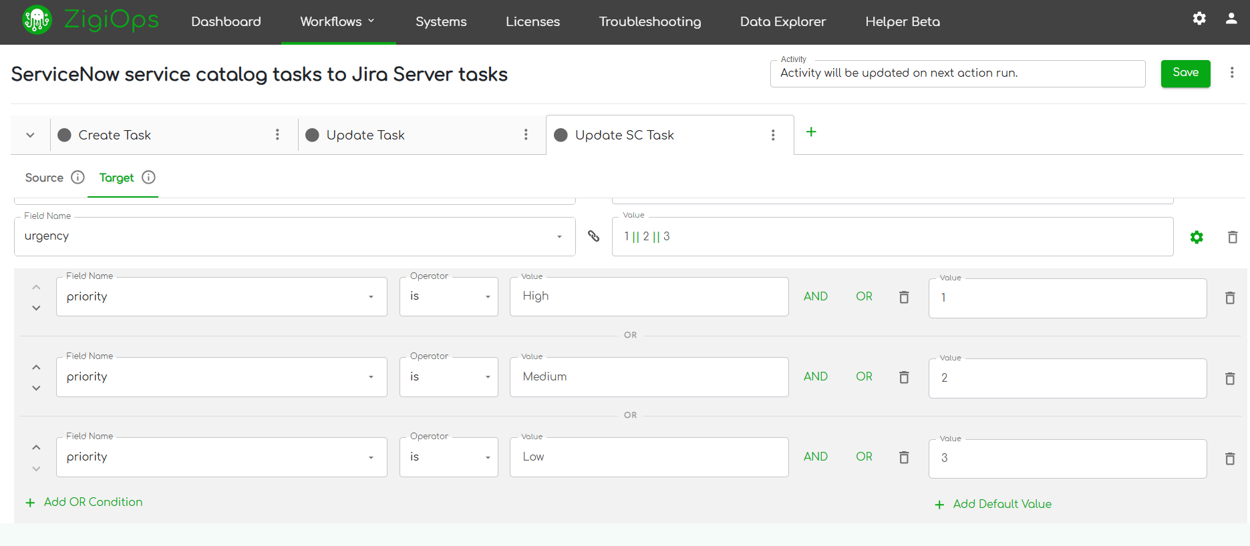
Task: Select the Target tab
Action: [x=116, y=178]
